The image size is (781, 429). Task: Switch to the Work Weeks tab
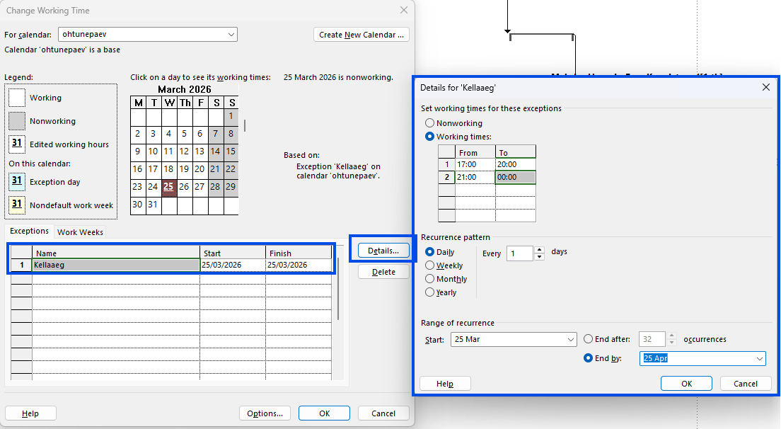80,232
